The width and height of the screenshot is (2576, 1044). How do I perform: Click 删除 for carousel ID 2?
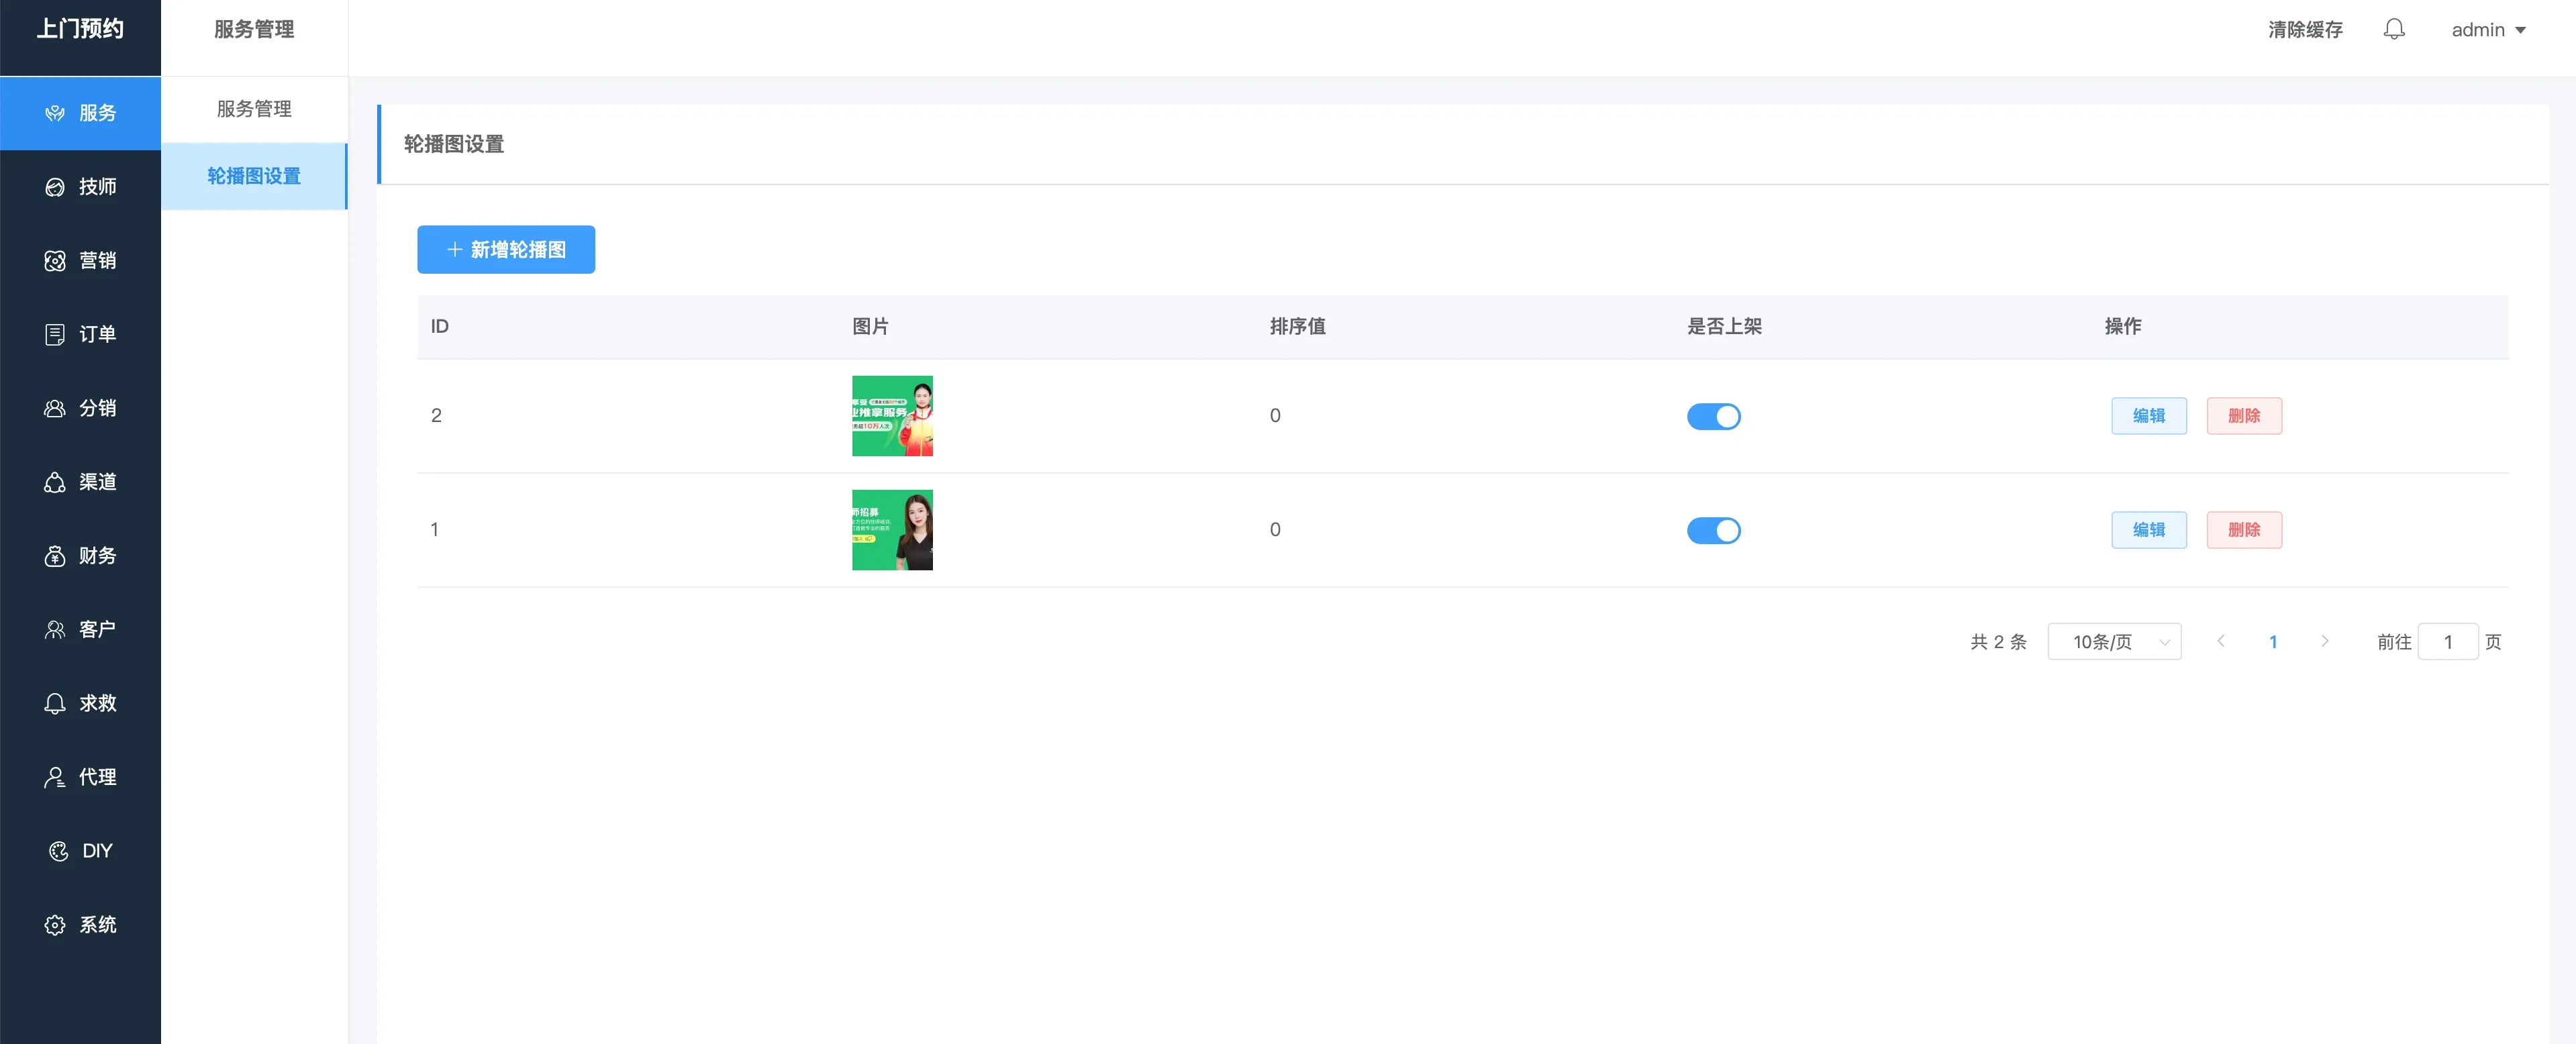pyautogui.click(x=2244, y=416)
